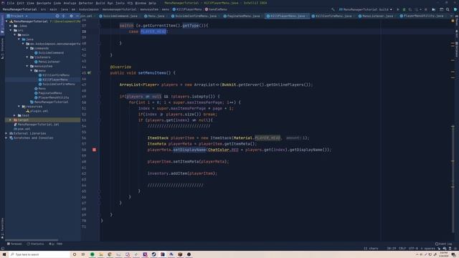Toggle the Statistic tool window
The image size is (459, 258).
pyautogui.click(x=35, y=244)
